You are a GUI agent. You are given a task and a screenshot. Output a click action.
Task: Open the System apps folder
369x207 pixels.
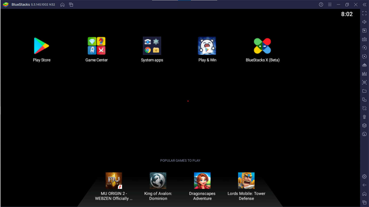[152, 46]
